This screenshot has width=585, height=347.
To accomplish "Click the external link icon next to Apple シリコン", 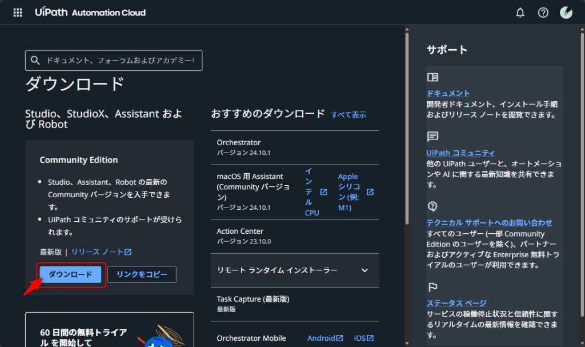I will pos(370,192).
